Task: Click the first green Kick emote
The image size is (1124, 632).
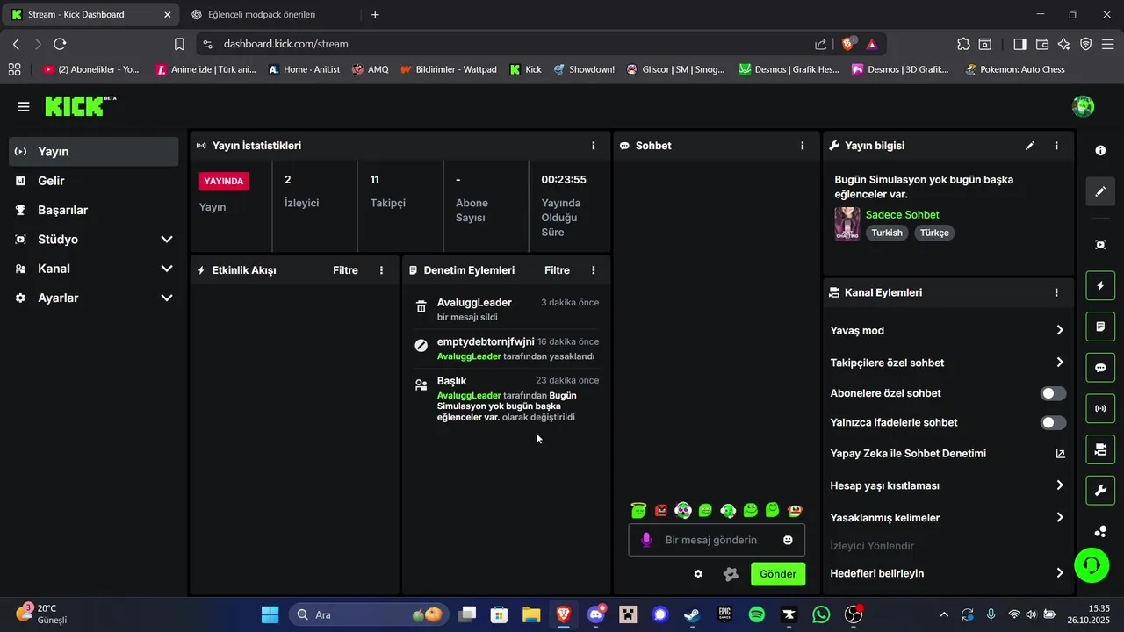Action: (x=638, y=510)
